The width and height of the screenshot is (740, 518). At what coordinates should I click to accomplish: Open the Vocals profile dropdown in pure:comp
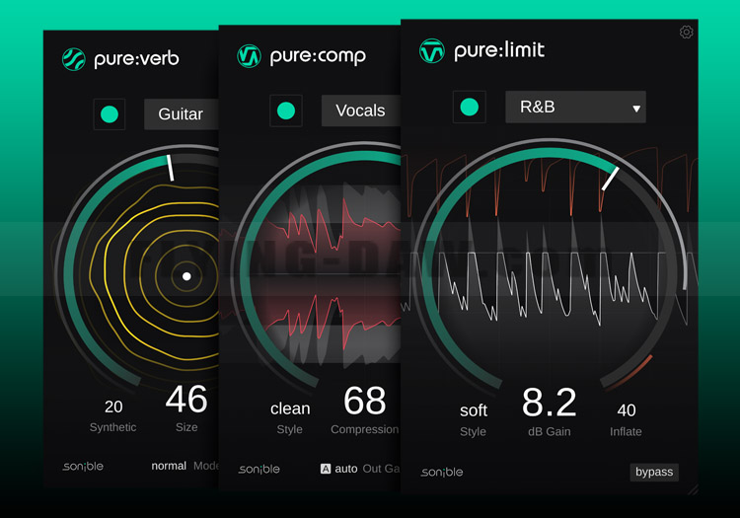tap(361, 111)
